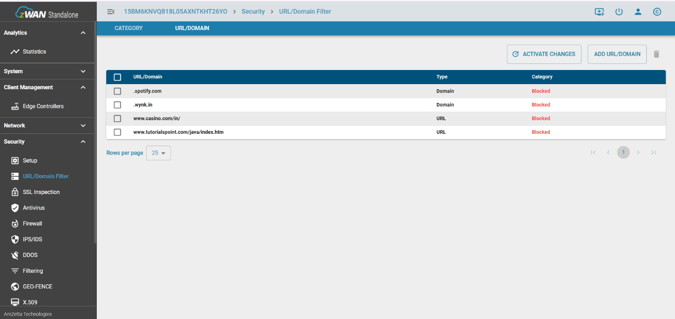Click AmZetta Technologies footer text
The width and height of the screenshot is (675, 319).
coord(28,314)
